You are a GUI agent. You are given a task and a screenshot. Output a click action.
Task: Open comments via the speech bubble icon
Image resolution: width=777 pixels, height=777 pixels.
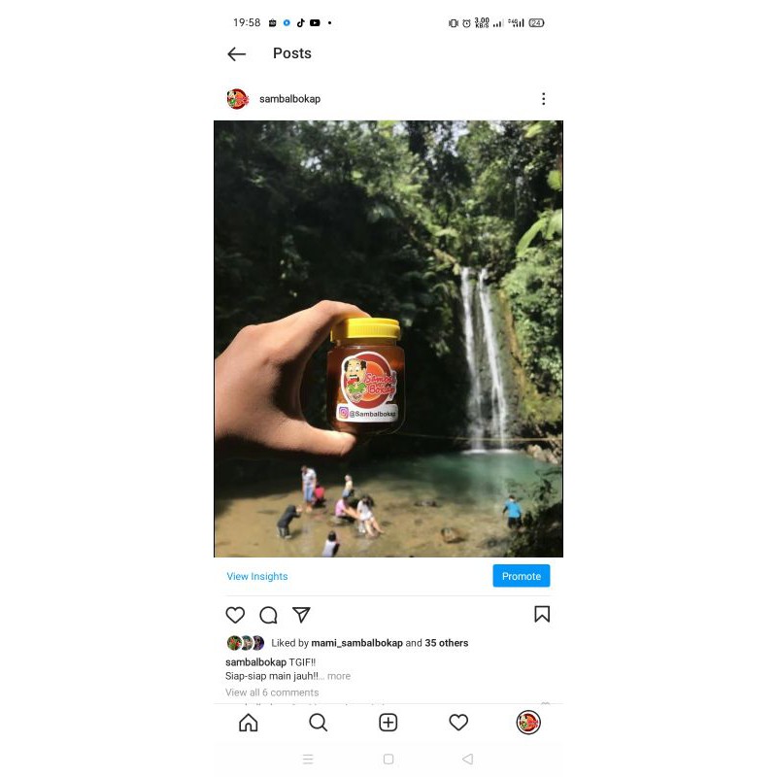pyautogui.click(x=268, y=615)
